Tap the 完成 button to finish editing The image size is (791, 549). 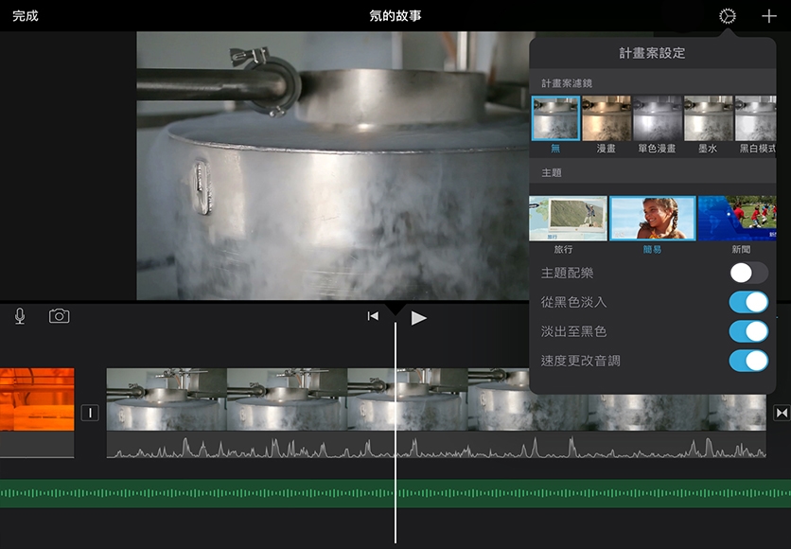pyautogui.click(x=26, y=16)
